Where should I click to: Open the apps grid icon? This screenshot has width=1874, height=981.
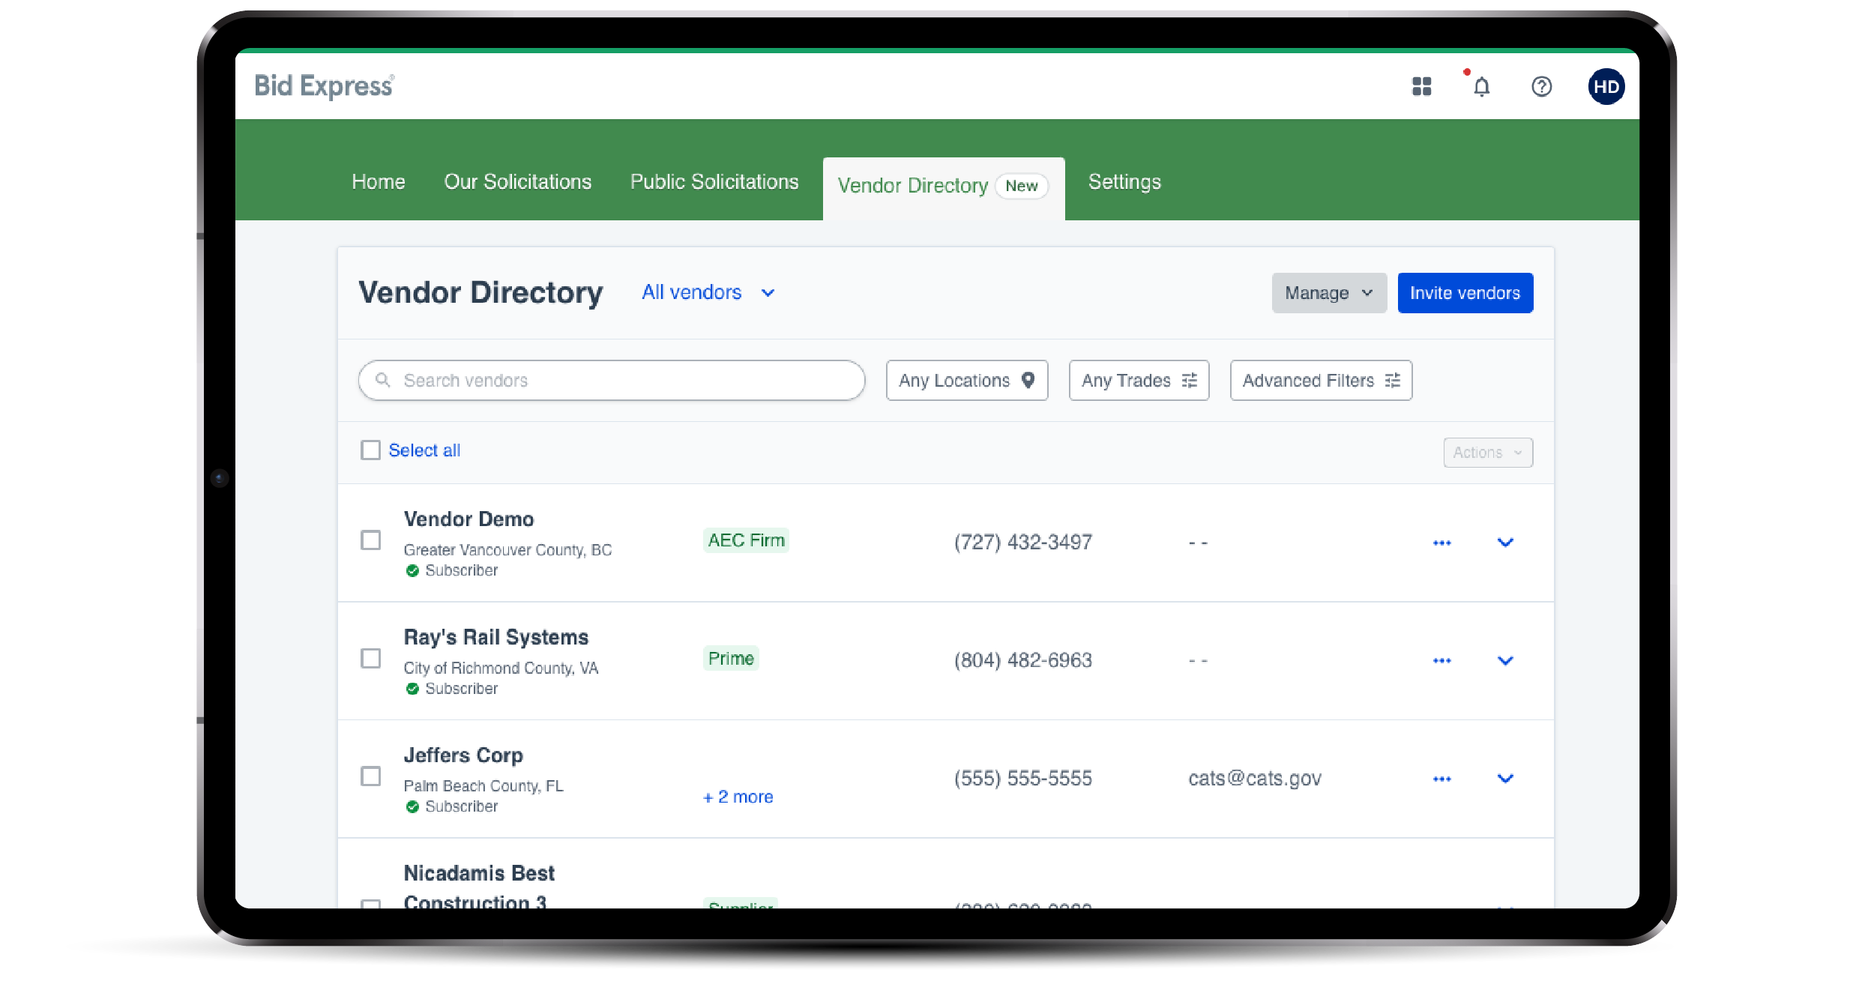[1421, 87]
